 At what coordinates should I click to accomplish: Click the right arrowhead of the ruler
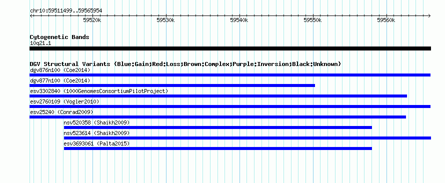(429, 15)
